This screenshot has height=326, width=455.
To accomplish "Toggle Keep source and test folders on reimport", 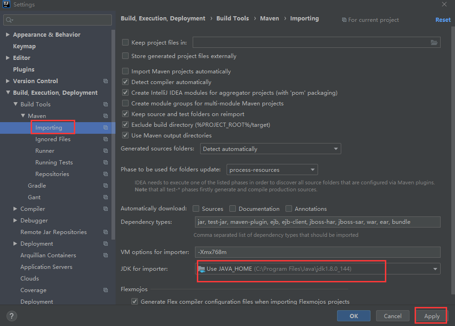I will tap(125, 114).
